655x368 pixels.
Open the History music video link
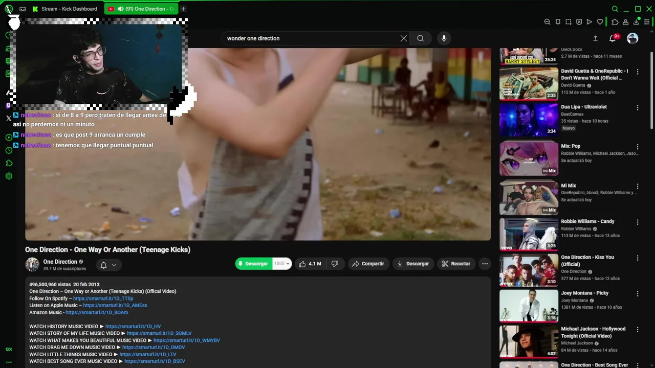coord(133,326)
